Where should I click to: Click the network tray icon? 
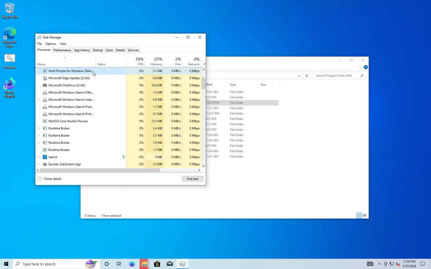tap(392, 264)
